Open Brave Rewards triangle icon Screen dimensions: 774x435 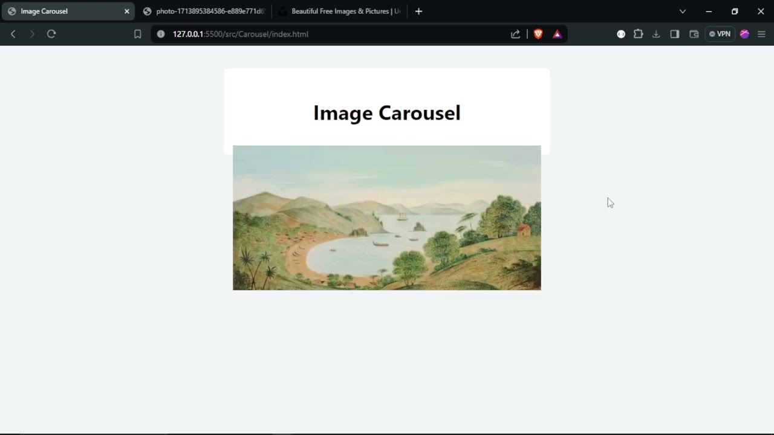pyautogui.click(x=558, y=34)
